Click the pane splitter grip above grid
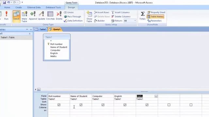This screenshot has height=117, width=209. (144, 92)
